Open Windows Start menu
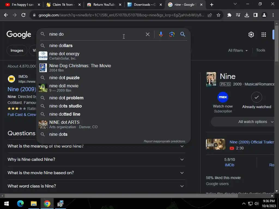The width and height of the screenshot is (279, 209). point(7,204)
